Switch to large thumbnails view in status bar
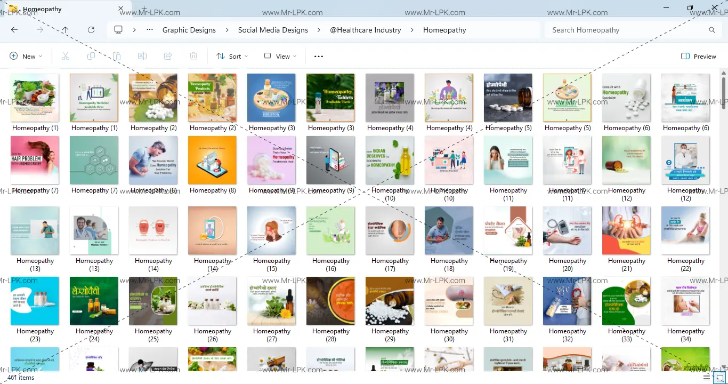The height and width of the screenshot is (384, 728). click(719, 378)
